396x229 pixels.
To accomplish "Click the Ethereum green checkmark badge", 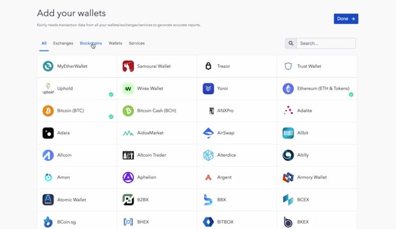I will click(x=351, y=94).
